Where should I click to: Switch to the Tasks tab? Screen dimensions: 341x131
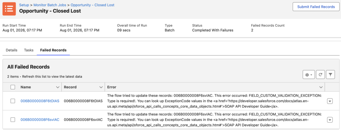coord(29,50)
